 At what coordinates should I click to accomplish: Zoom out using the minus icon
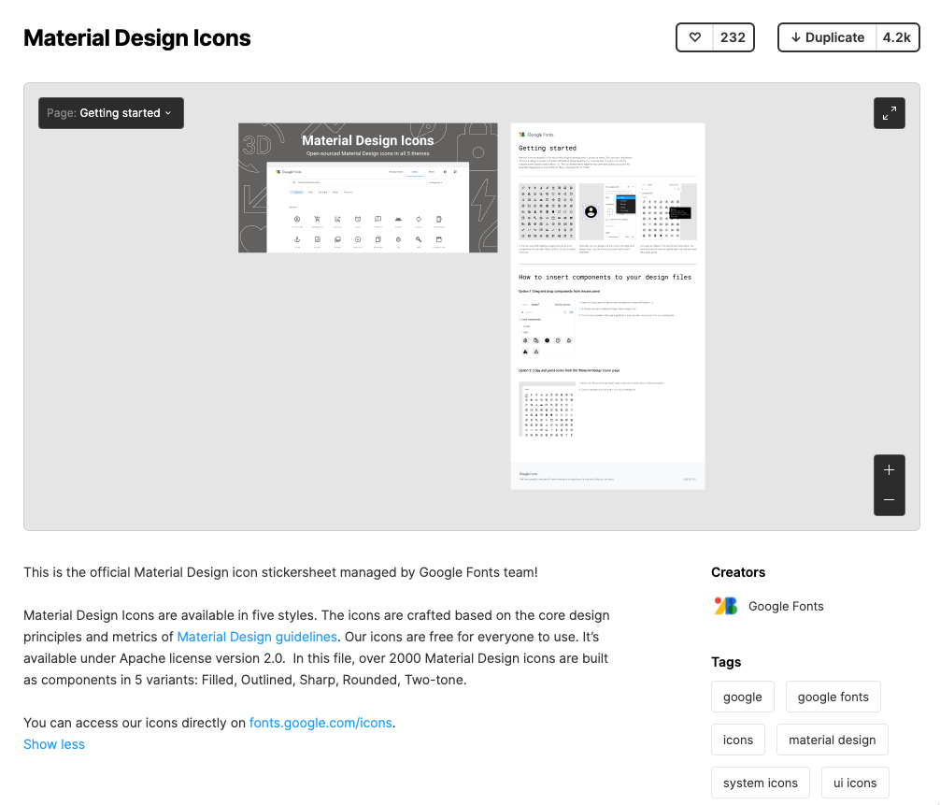[889, 500]
